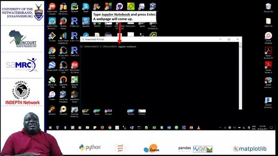Viewport: 278px width, 156px height.
Task: Open the Microsoft SQL Server desktop shortcut
Action: pyautogui.click(x=63, y=9)
